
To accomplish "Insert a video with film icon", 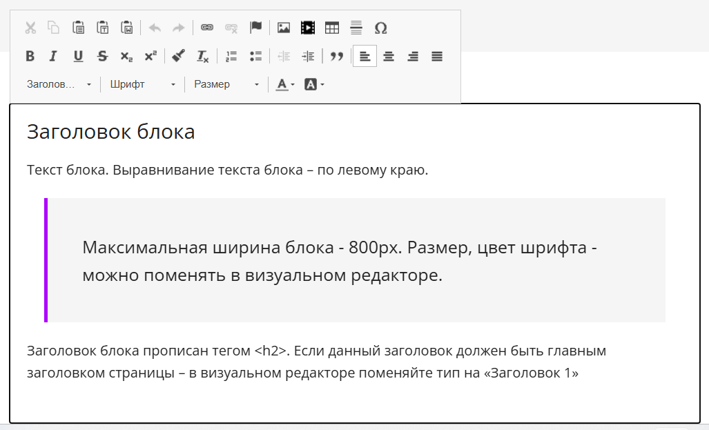I will (x=308, y=28).
